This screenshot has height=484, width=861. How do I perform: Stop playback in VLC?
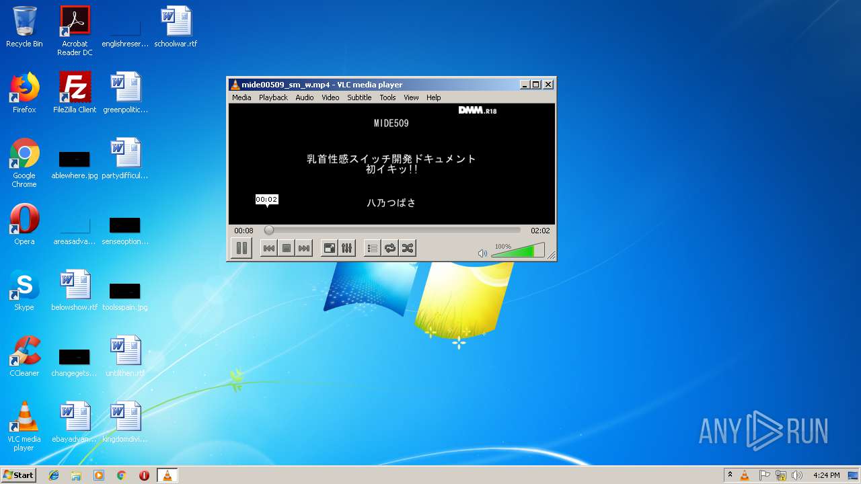coord(287,248)
